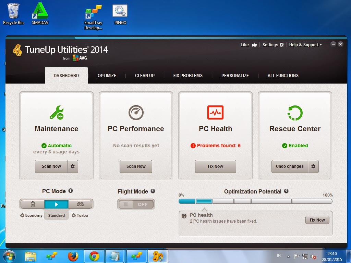Open SMADAV desktop shortcut

(40, 14)
